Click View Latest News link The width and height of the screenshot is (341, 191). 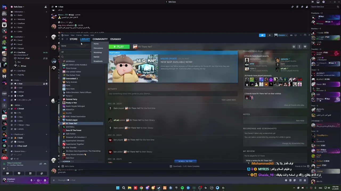229,100
